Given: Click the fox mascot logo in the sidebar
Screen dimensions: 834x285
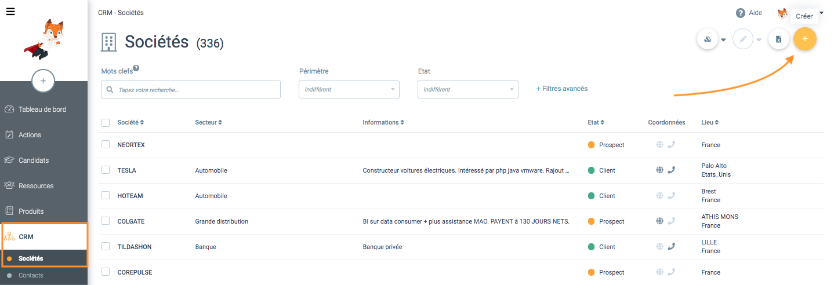Looking at the screenshot, I should coord(44,40).
